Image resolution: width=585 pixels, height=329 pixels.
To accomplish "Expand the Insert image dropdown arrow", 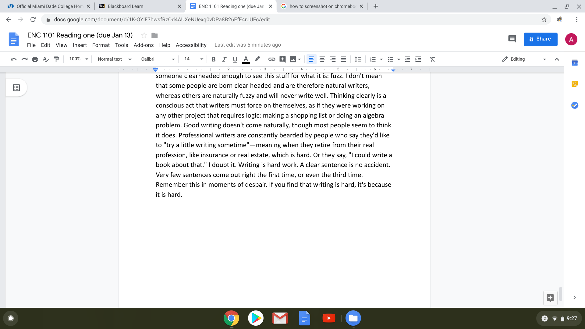I will tap(300, 59).
